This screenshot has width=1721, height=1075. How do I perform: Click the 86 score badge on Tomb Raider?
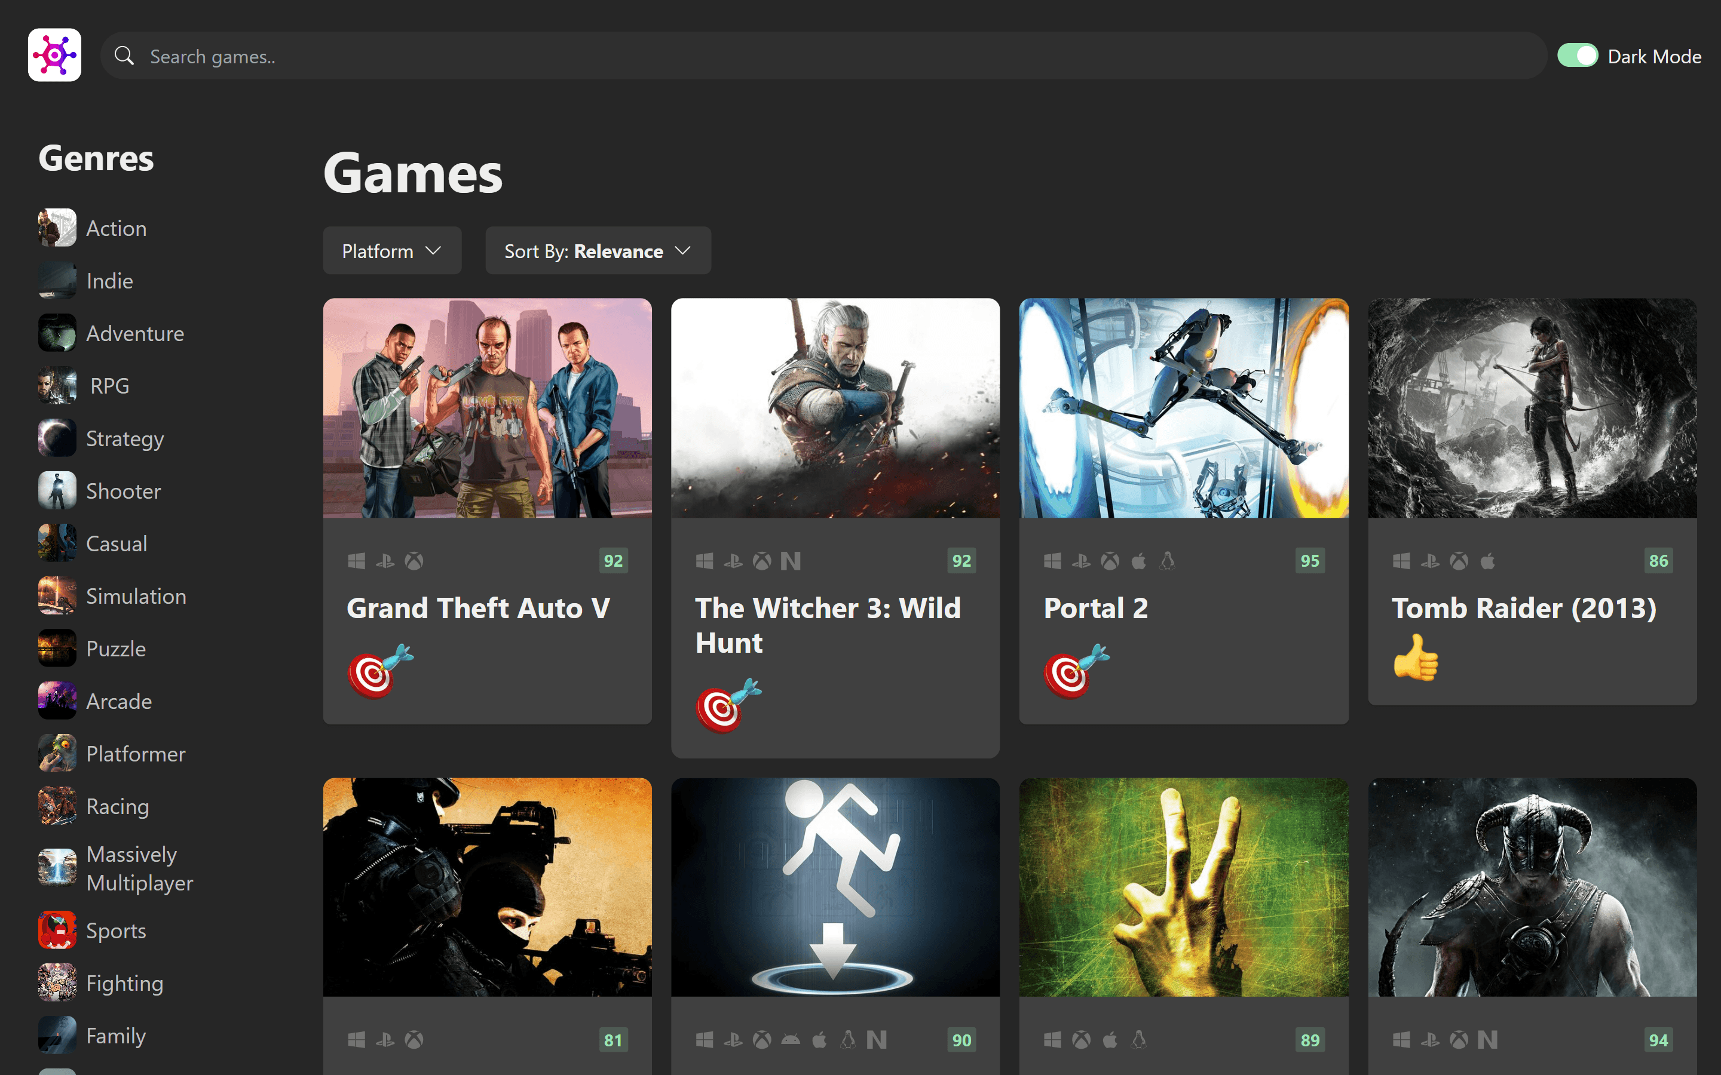pyautogui.click(x=1658, y=561)
